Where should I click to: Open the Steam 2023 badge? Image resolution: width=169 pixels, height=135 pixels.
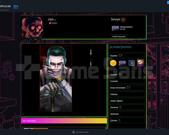pos(141,63)
